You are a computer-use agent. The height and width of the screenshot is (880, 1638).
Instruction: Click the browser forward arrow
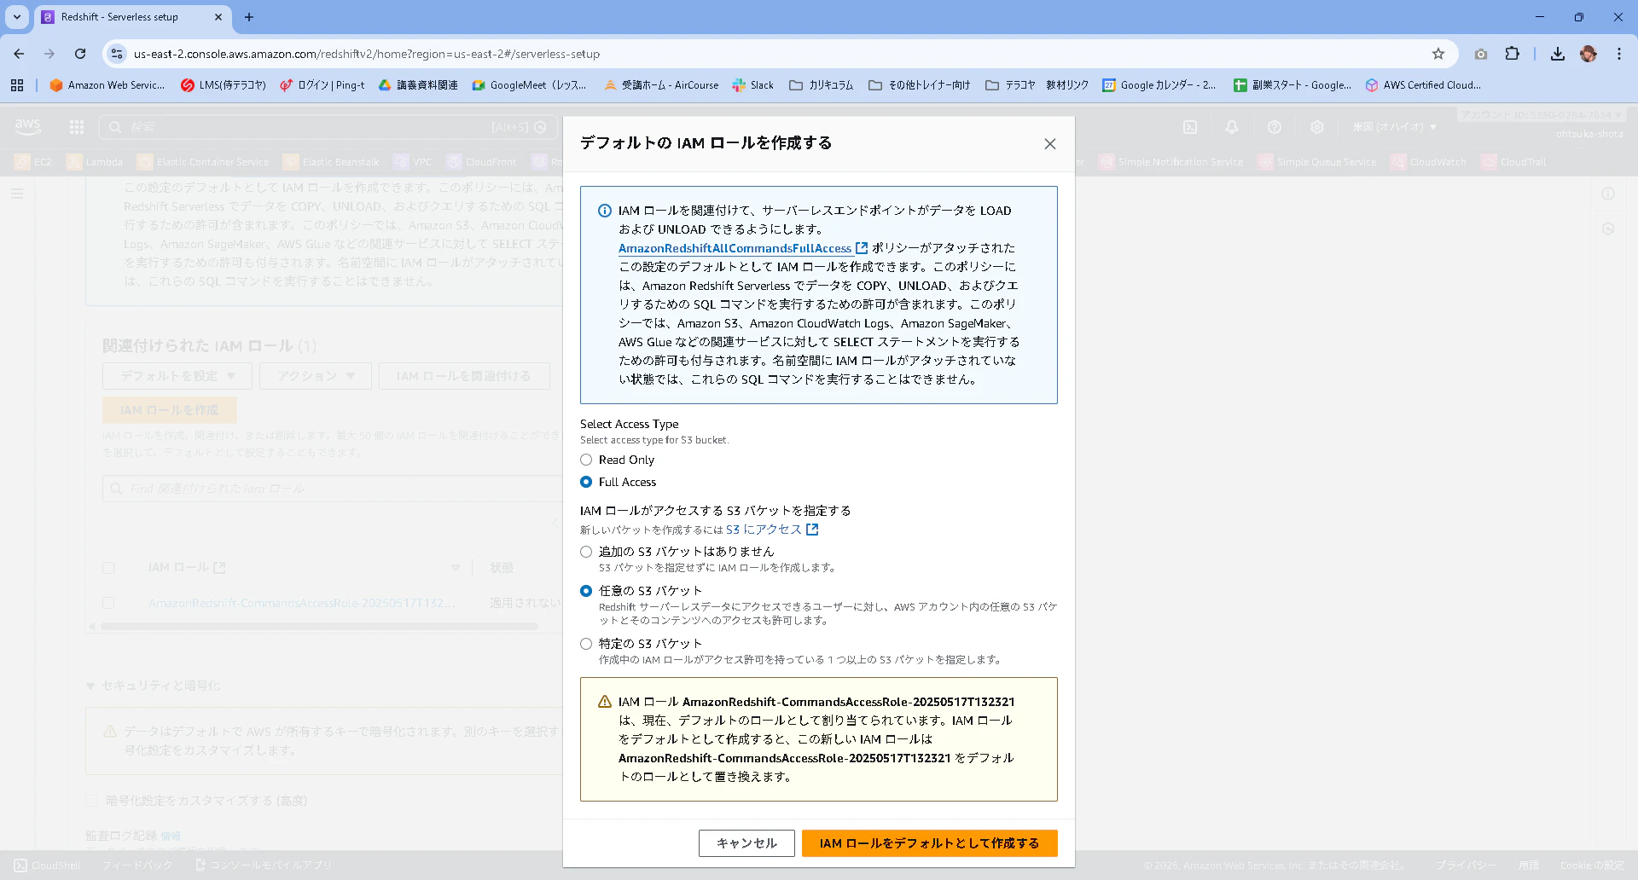pos(49,54)
